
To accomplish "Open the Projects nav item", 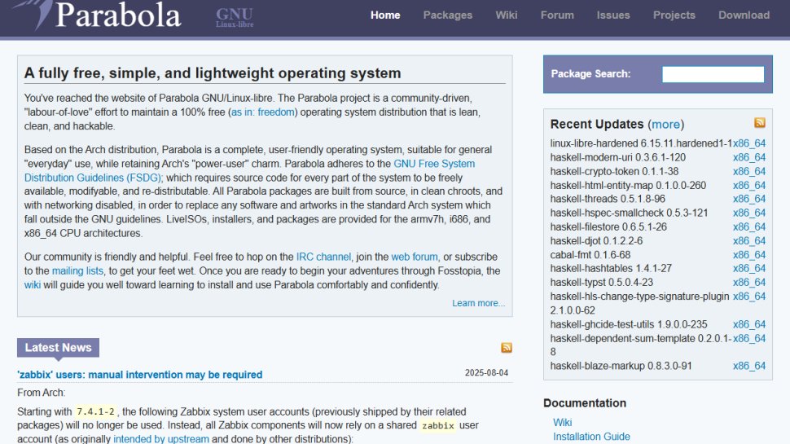I will 674,15.
